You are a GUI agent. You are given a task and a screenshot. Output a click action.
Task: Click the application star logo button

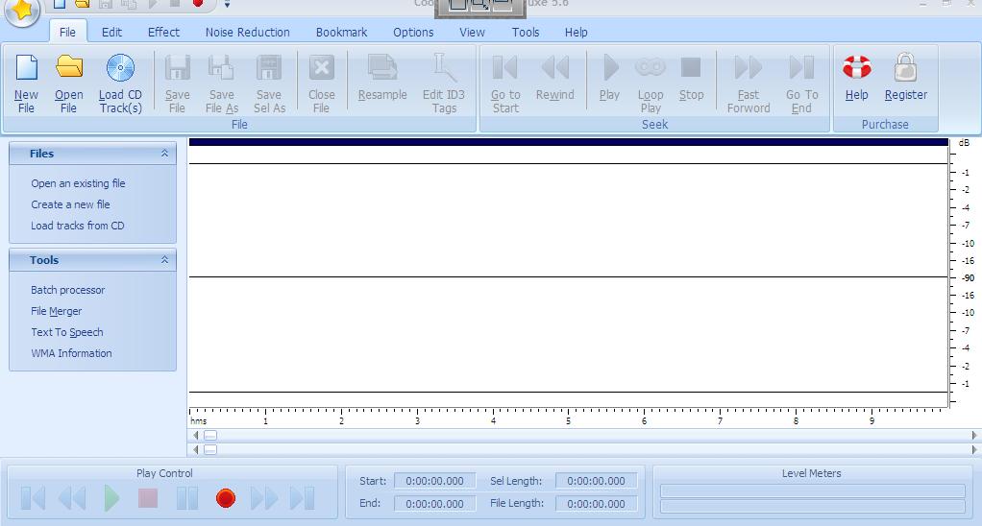point(21,10)
